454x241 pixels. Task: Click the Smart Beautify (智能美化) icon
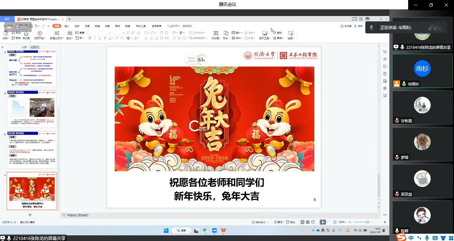tap(254, 222)
